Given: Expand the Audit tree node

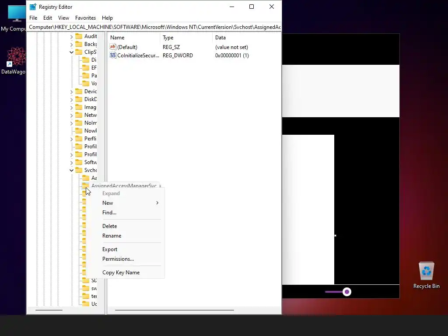Looking at the screenshot, I should 71,37.
